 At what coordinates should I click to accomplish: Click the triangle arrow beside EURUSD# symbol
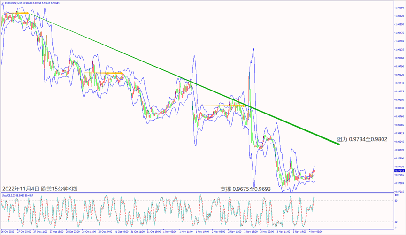[2, 3]
